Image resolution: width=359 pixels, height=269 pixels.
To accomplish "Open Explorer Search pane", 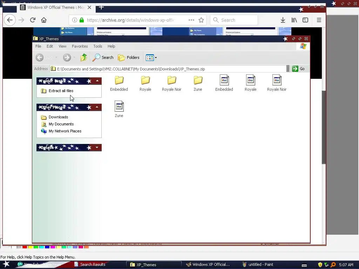I will (x=103, y=57).
